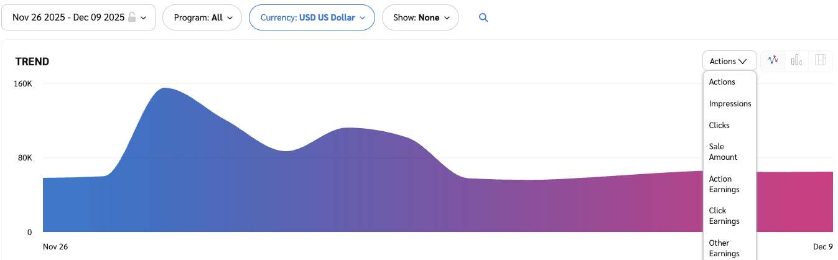The width and height of the screenshot is (838, 260).
Task: Choose Other Earnings metric option
Action: tap(724, 248)
